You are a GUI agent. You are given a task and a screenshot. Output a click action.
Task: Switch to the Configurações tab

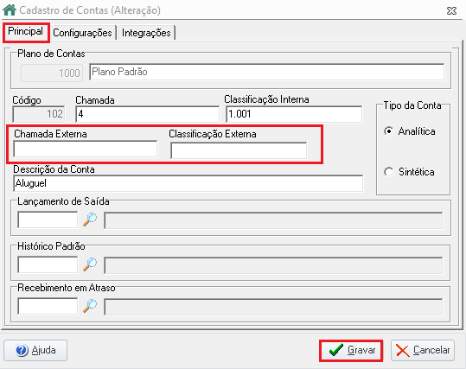82,33
